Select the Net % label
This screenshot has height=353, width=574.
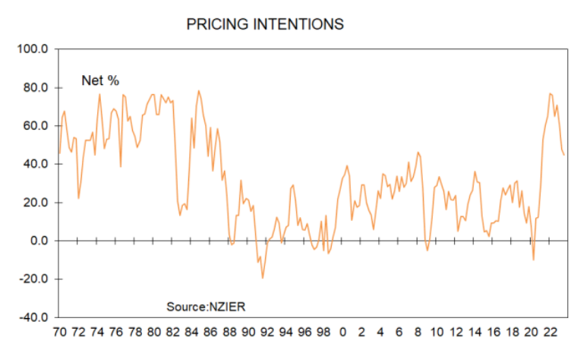coord(100,80)
